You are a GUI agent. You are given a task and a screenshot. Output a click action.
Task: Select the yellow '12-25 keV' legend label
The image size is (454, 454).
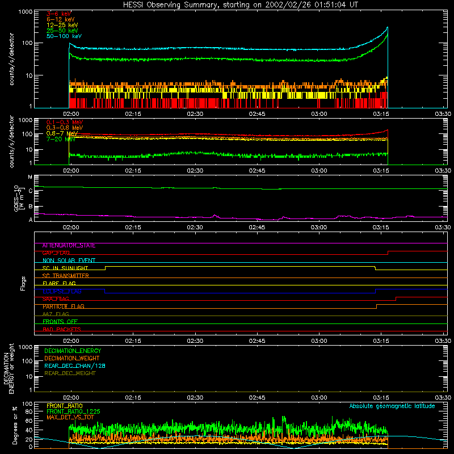point(62,25)
